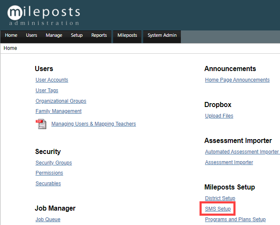Open the Setup menu
280x225 pixels.
77,35
